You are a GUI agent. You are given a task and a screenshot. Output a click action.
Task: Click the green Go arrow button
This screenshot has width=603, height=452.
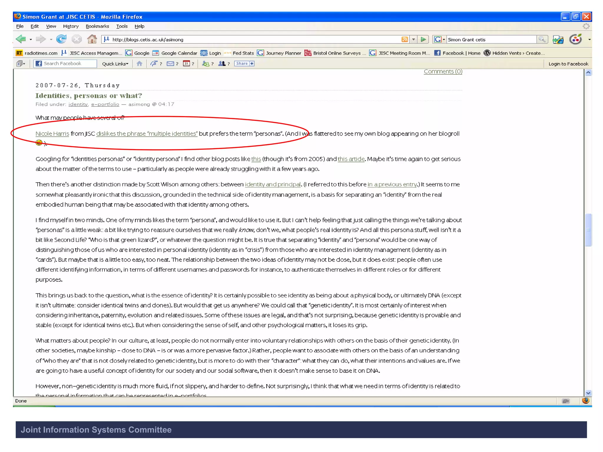pos(423,39)
